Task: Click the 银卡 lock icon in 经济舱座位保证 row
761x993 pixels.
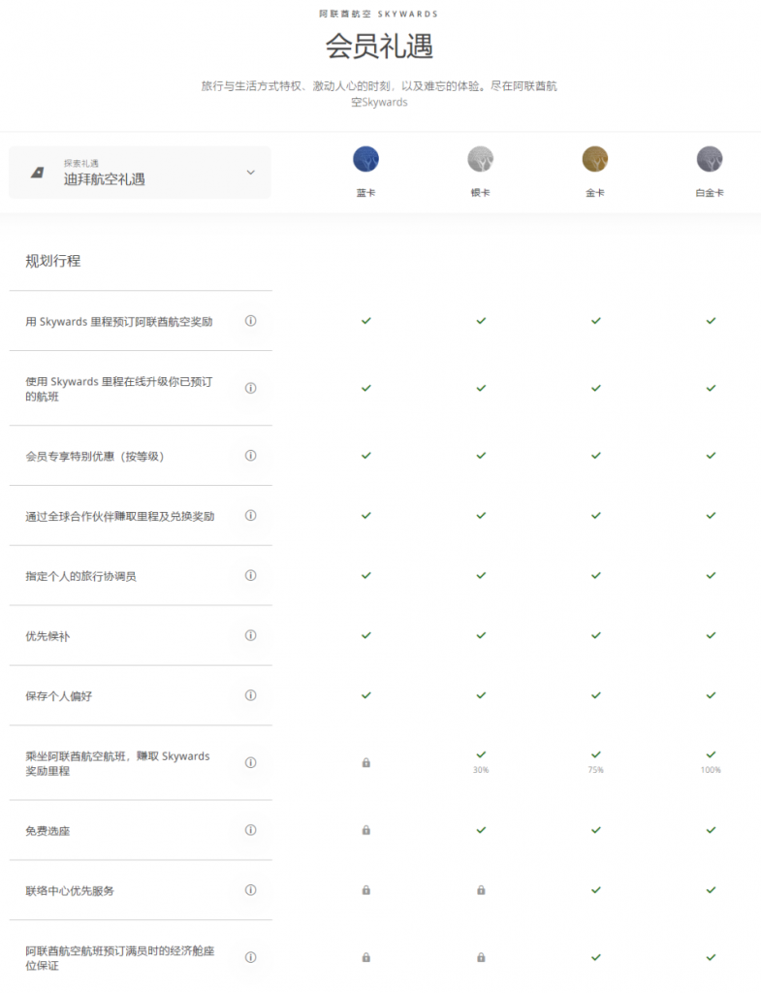Action: coord(481,957)
